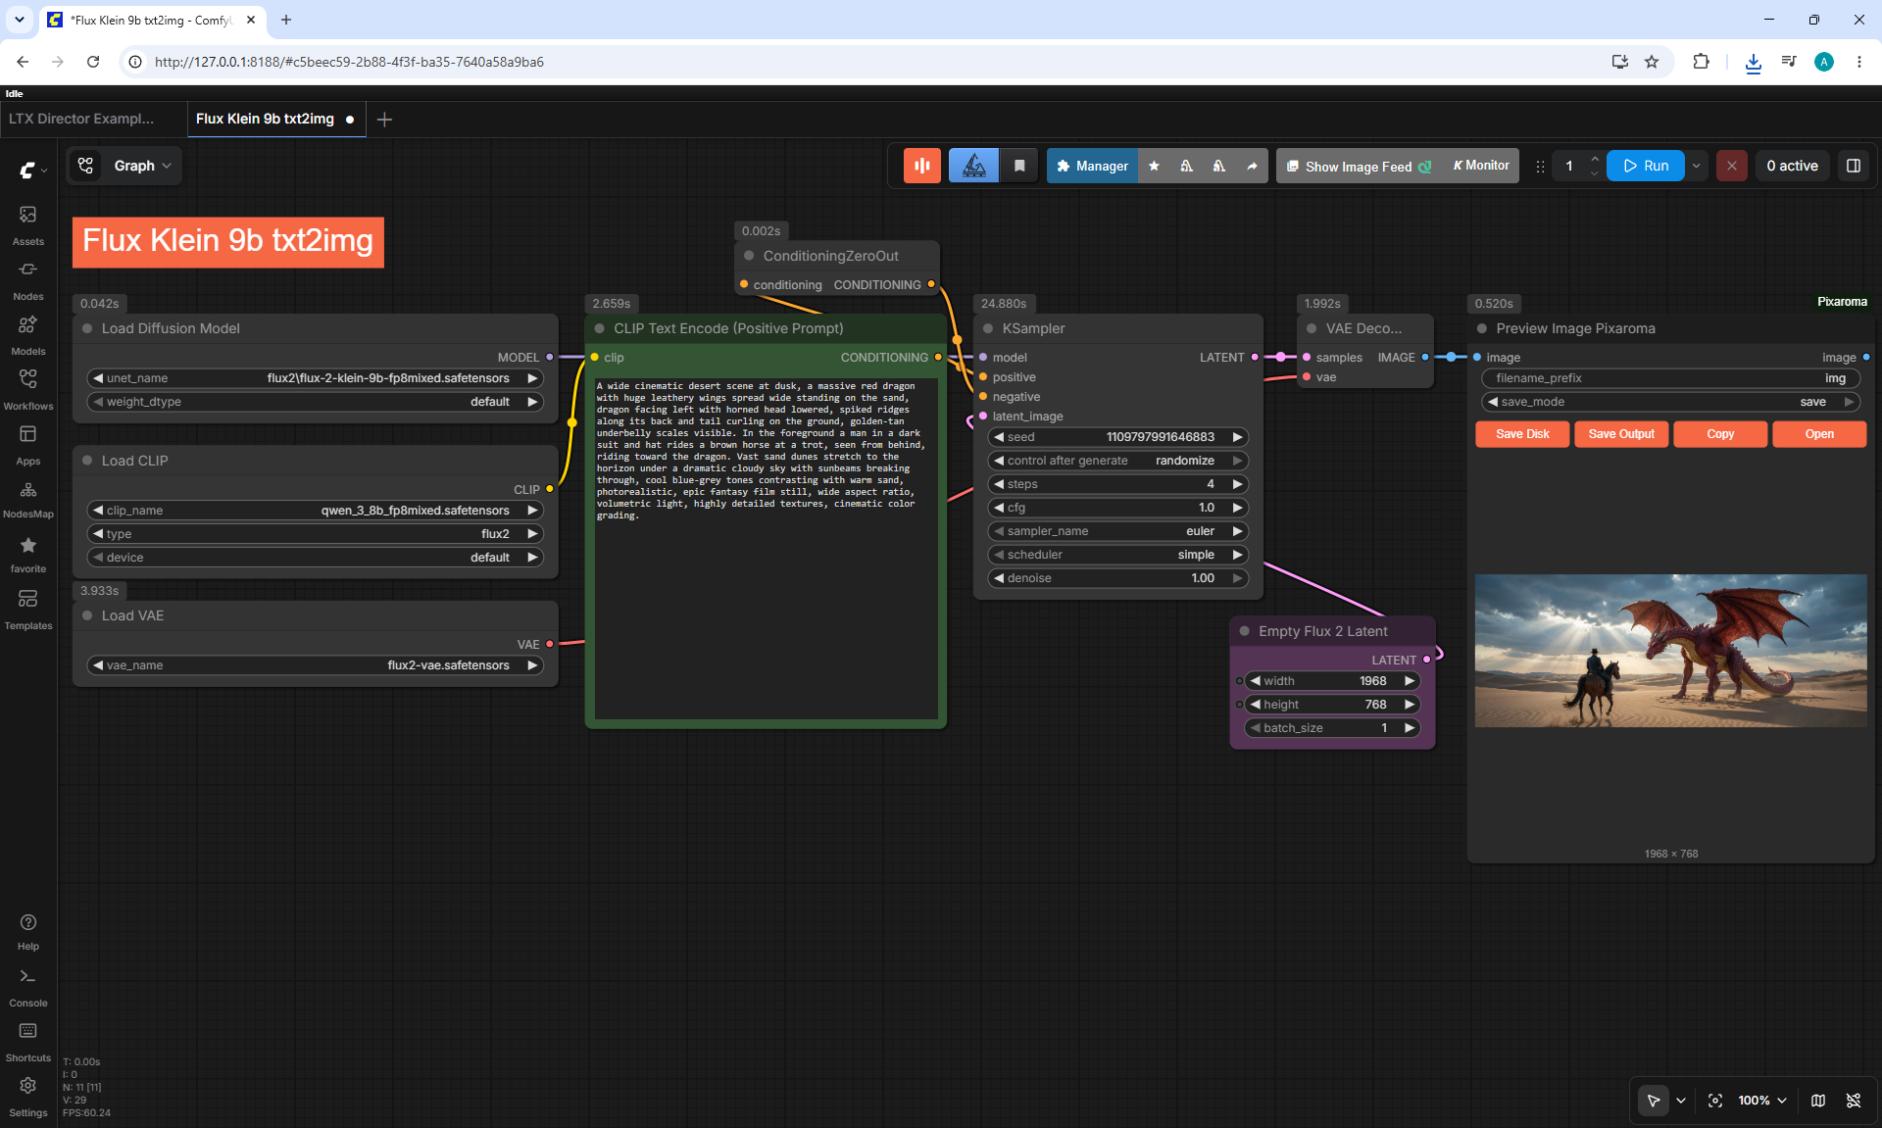Toggle the Console panel
The image size is (1882, 1128).
point(27,987)
